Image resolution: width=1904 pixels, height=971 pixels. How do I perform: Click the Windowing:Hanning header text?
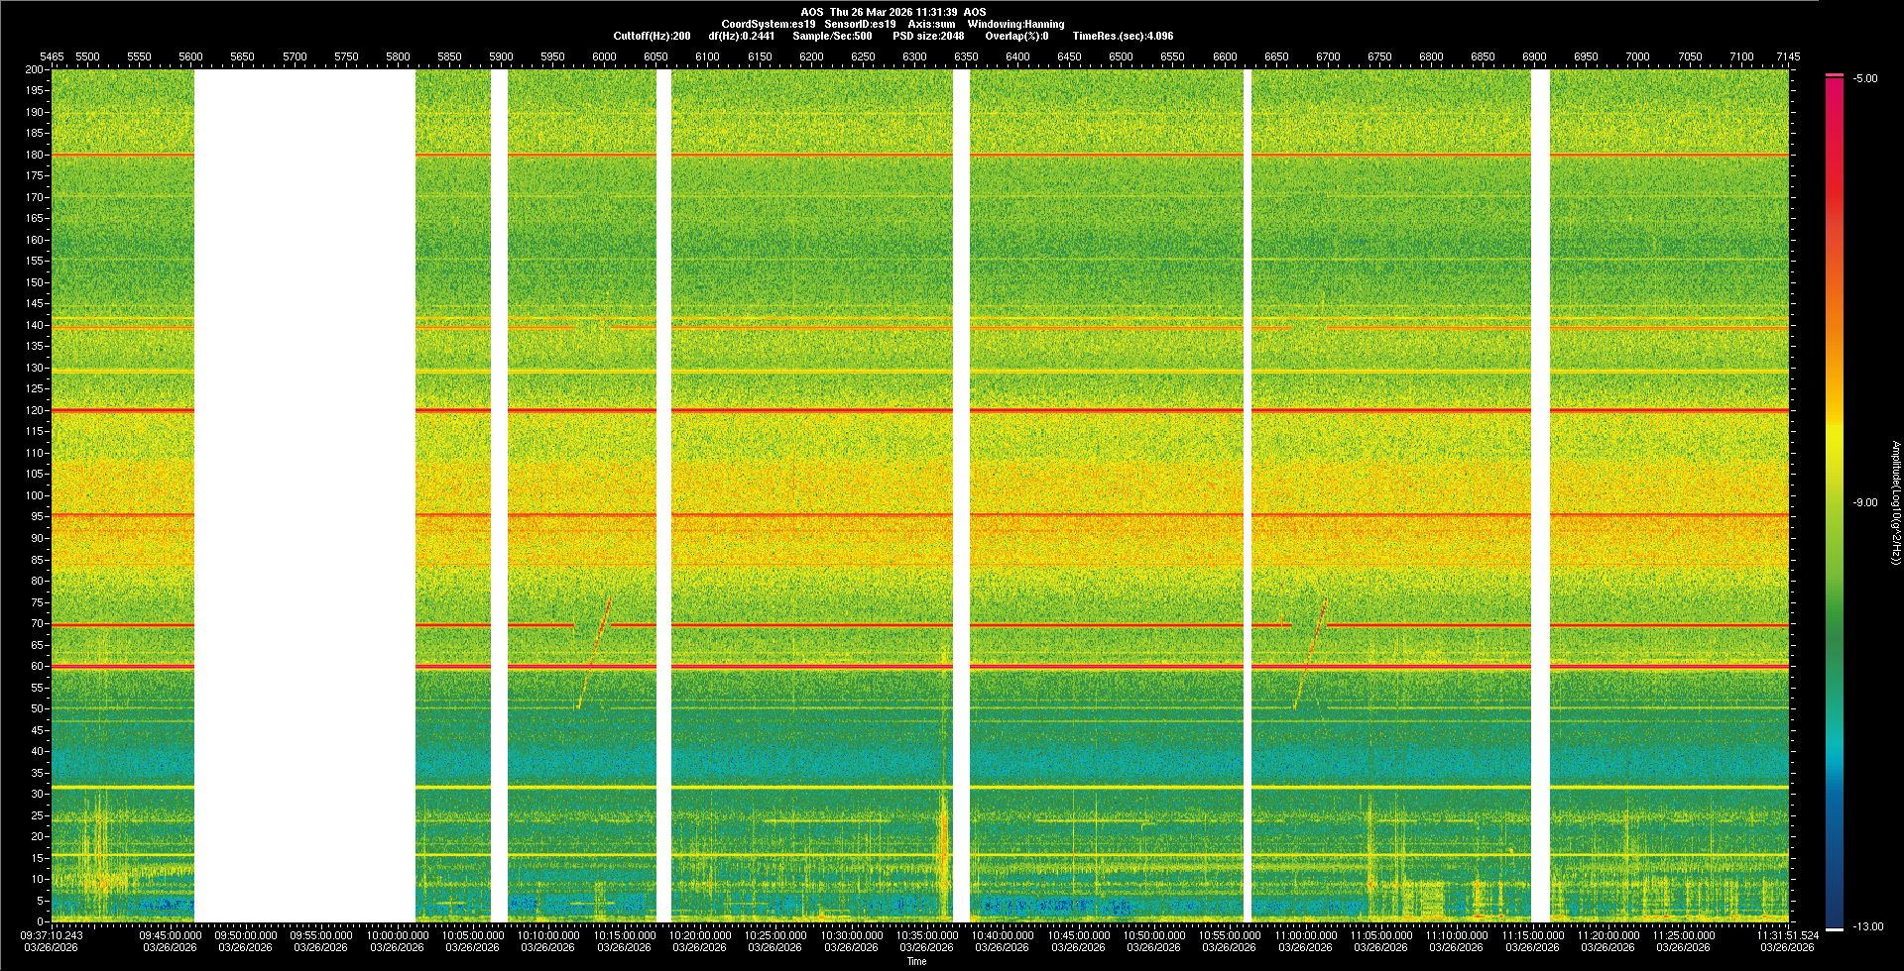1015,24
